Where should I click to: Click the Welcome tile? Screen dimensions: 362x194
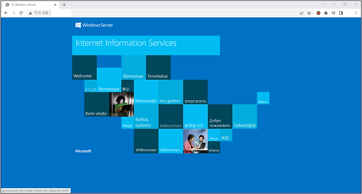pos(84,67)
